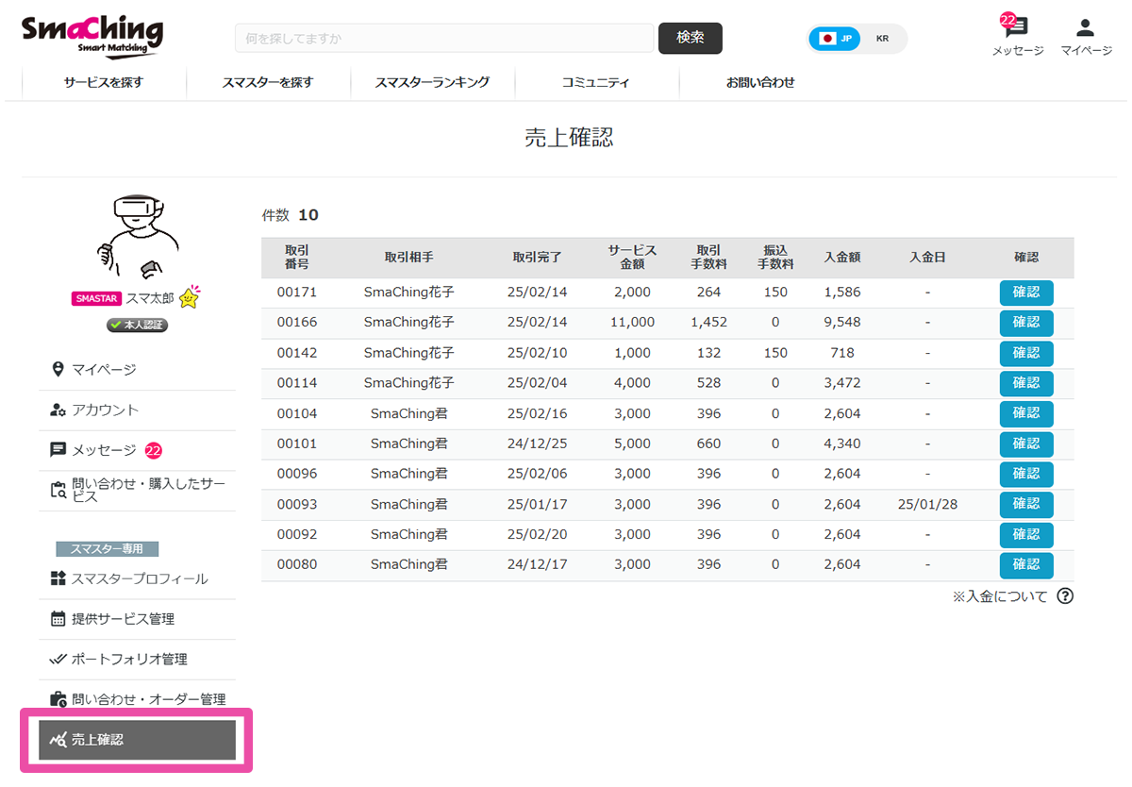The width and height of the screenshot is (1132, 787).
Task: Switch language to JP
Action: (x=836, y=39)
